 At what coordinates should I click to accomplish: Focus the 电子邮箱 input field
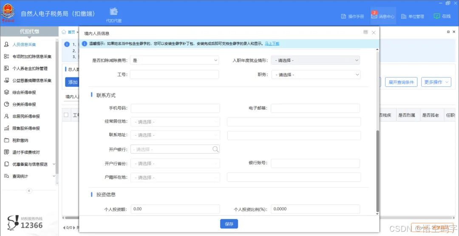click(315, 108)
